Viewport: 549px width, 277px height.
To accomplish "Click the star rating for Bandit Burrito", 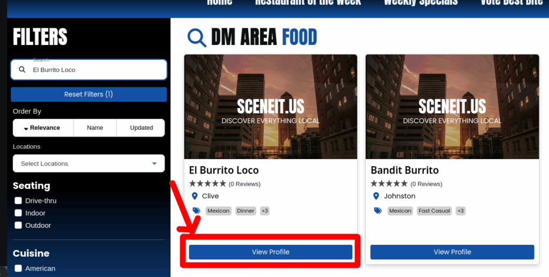I will pos(389,184).
